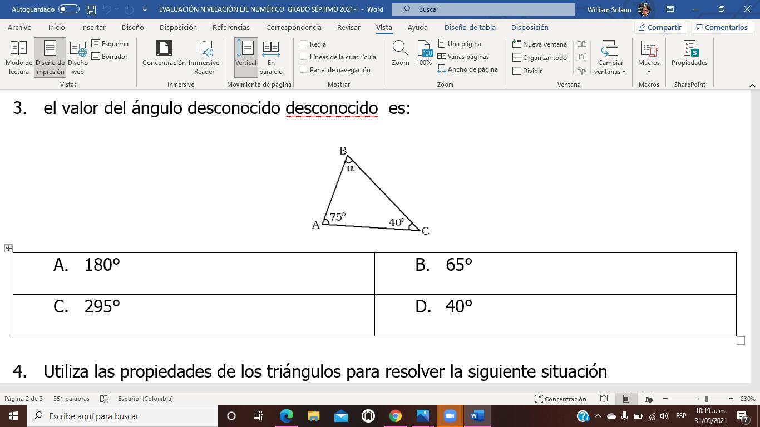The image size is (760, 427).
Task: Click the Compartir button
Action: (660, 27)
